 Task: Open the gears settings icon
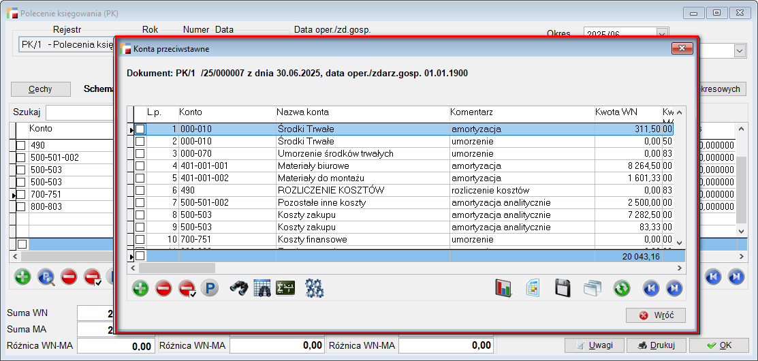pyautogui.click(x=314, y=288)
